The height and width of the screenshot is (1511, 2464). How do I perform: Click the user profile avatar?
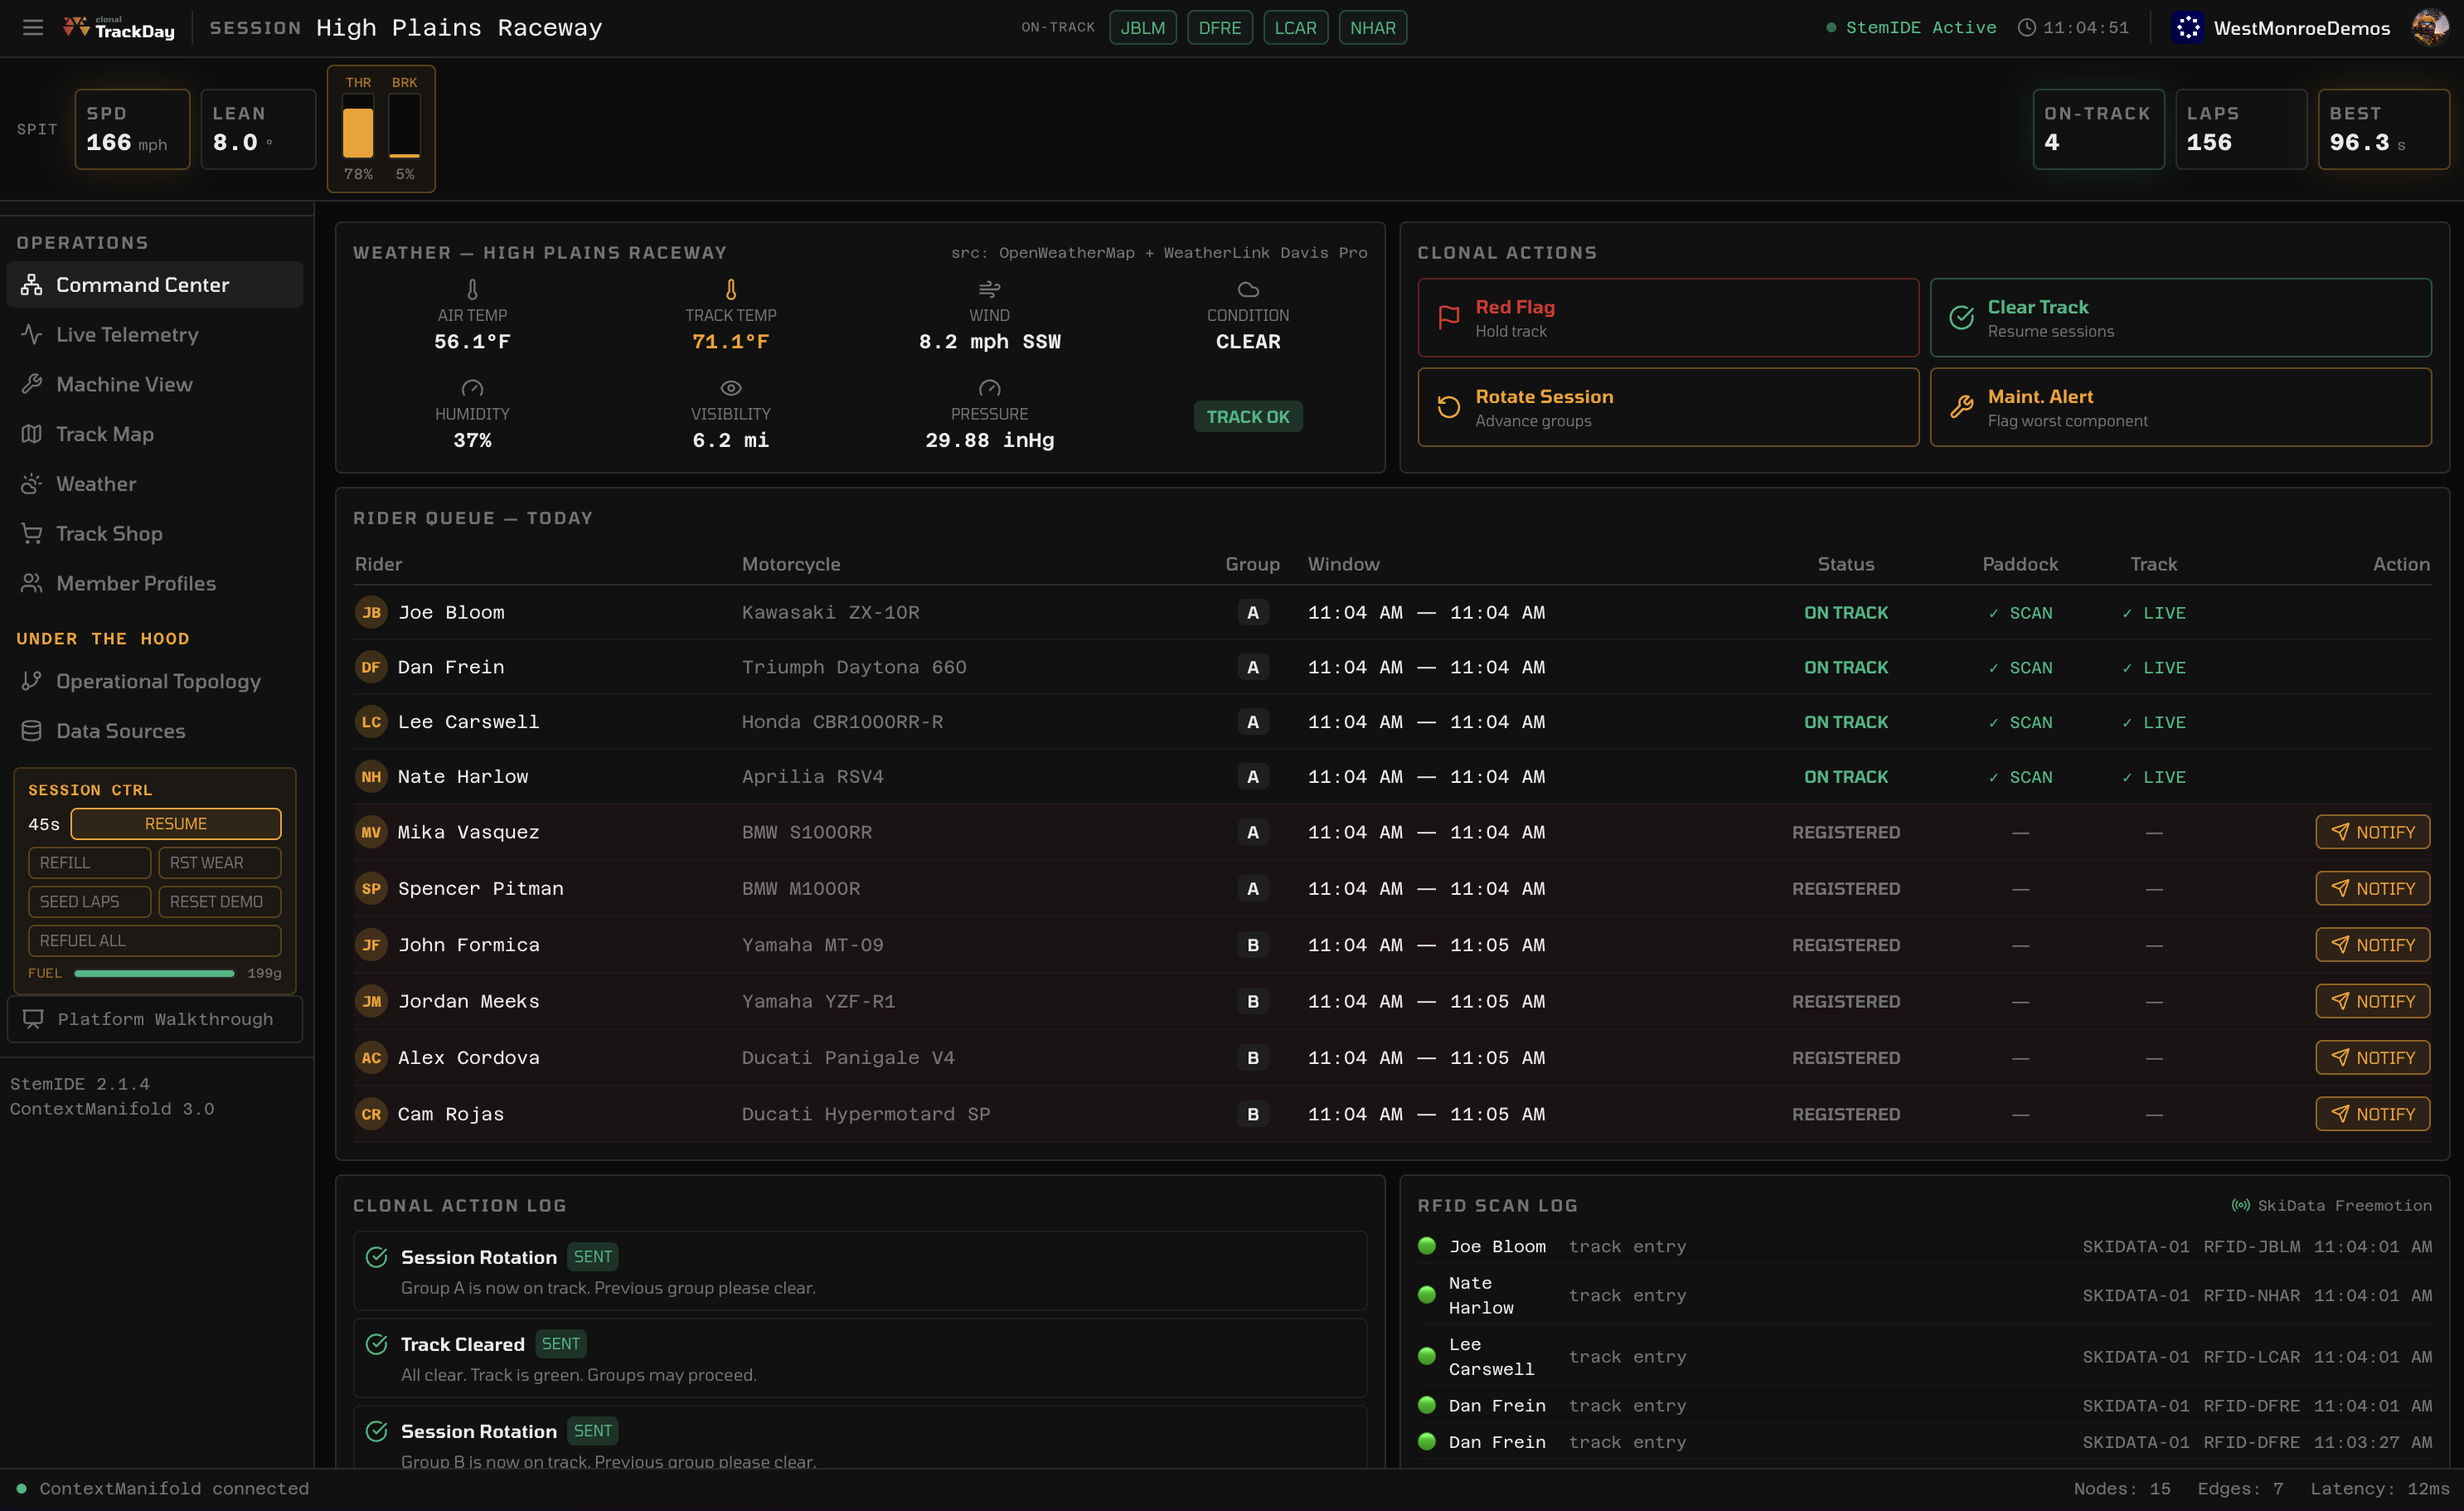(2430, 27)
